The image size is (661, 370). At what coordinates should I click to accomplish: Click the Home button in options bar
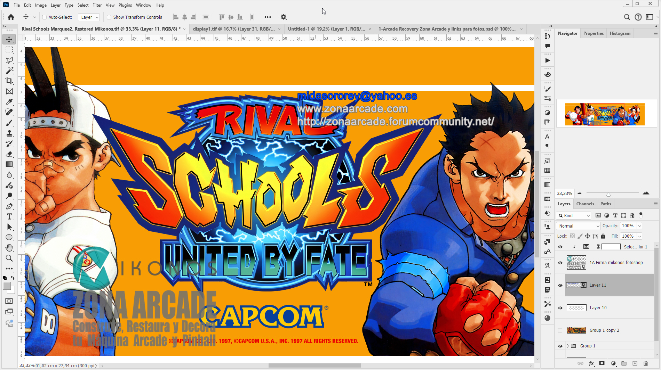(x=11, y=17)
